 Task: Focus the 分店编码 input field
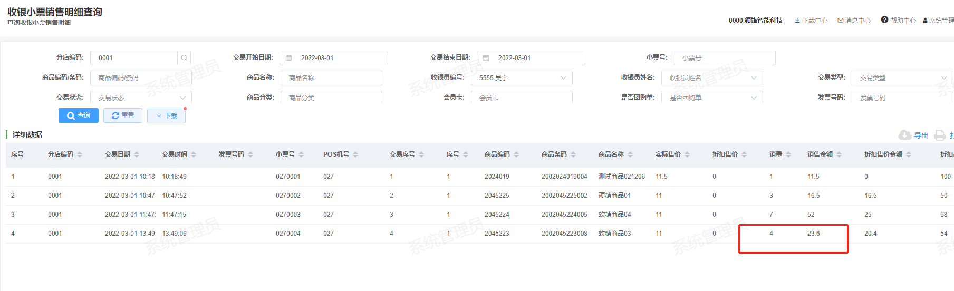point(134,58)
